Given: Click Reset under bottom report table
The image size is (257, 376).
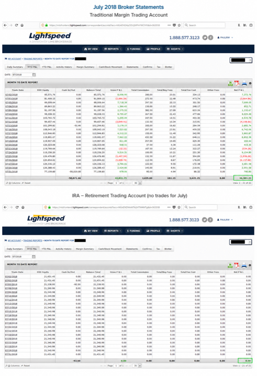Looking at the screenshot, I should click(x=26, y=366).
